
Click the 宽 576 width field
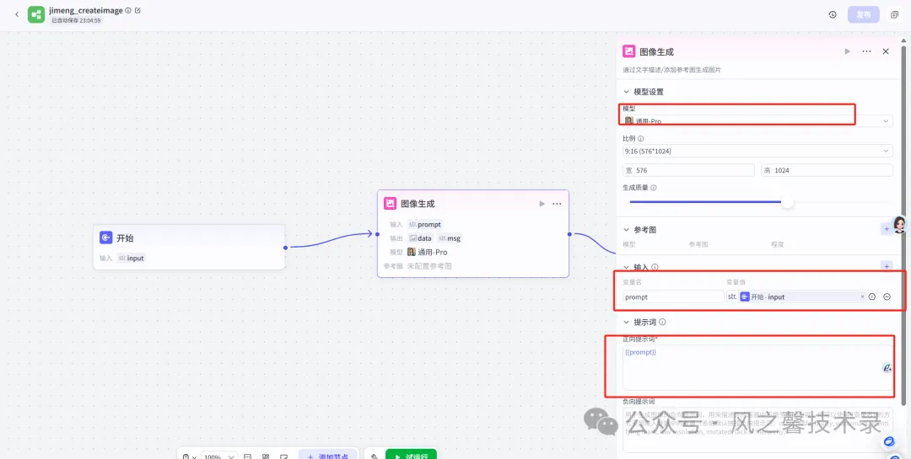click(x=688, y=170)
